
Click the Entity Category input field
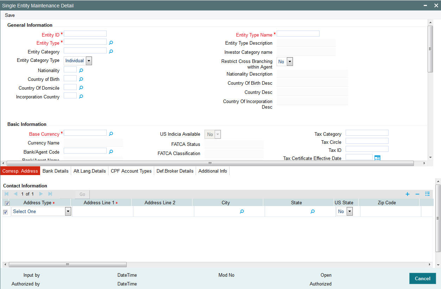point(85,51)
